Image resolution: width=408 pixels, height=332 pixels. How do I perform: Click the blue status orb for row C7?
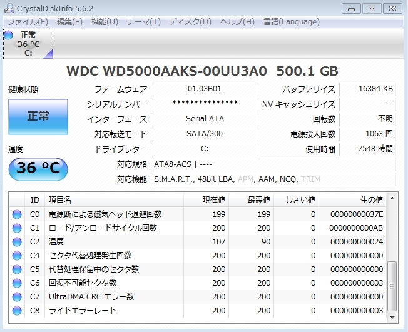17,297
